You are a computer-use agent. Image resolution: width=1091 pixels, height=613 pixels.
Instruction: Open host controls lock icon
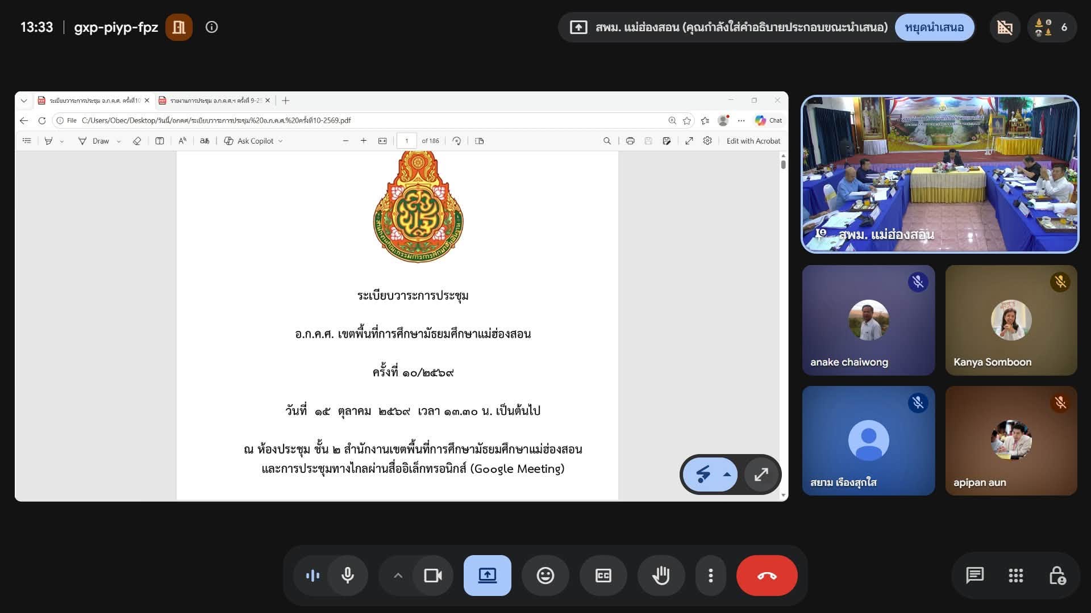1057,576
